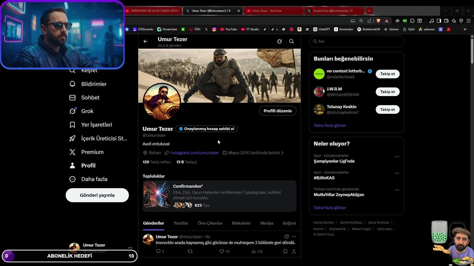The height and width of the screenshot is (266, 474).
Task: Switch to Umur Tezer - YouTube browser tab
Action: (273, 11)
